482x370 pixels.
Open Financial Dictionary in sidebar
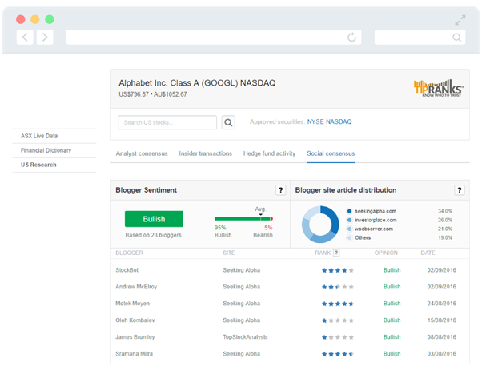click(46, 150)
